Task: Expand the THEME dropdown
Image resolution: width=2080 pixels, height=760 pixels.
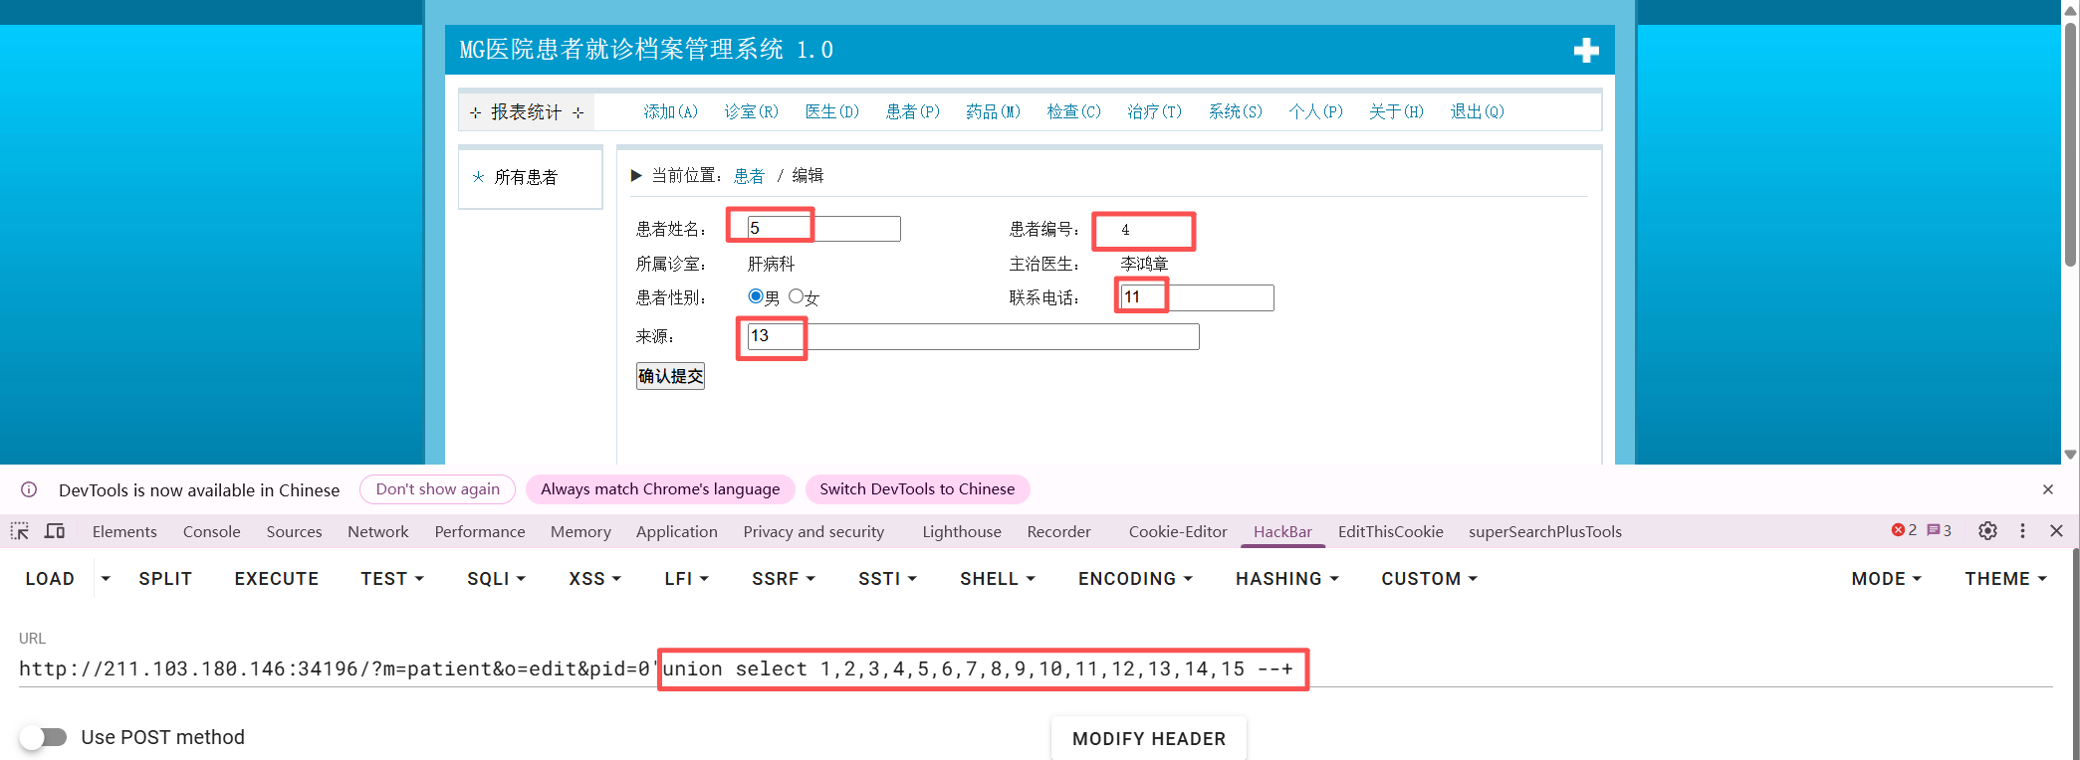Action: point(2004,579)
